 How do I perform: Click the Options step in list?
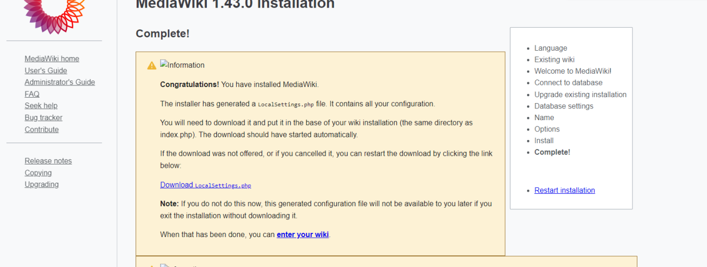547,129
